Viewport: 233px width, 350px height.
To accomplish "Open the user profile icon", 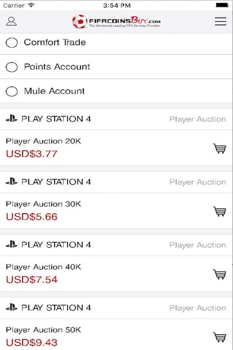I will click(11, 21).
